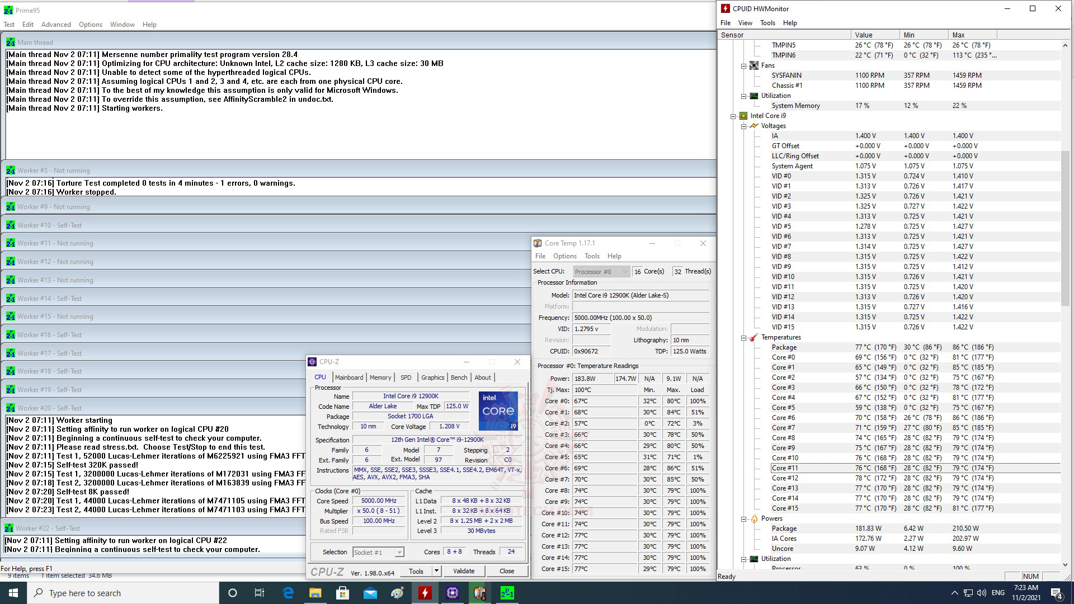Open the notification center icon
Screen dimensions: 1074x604
tap(1056, 593)
